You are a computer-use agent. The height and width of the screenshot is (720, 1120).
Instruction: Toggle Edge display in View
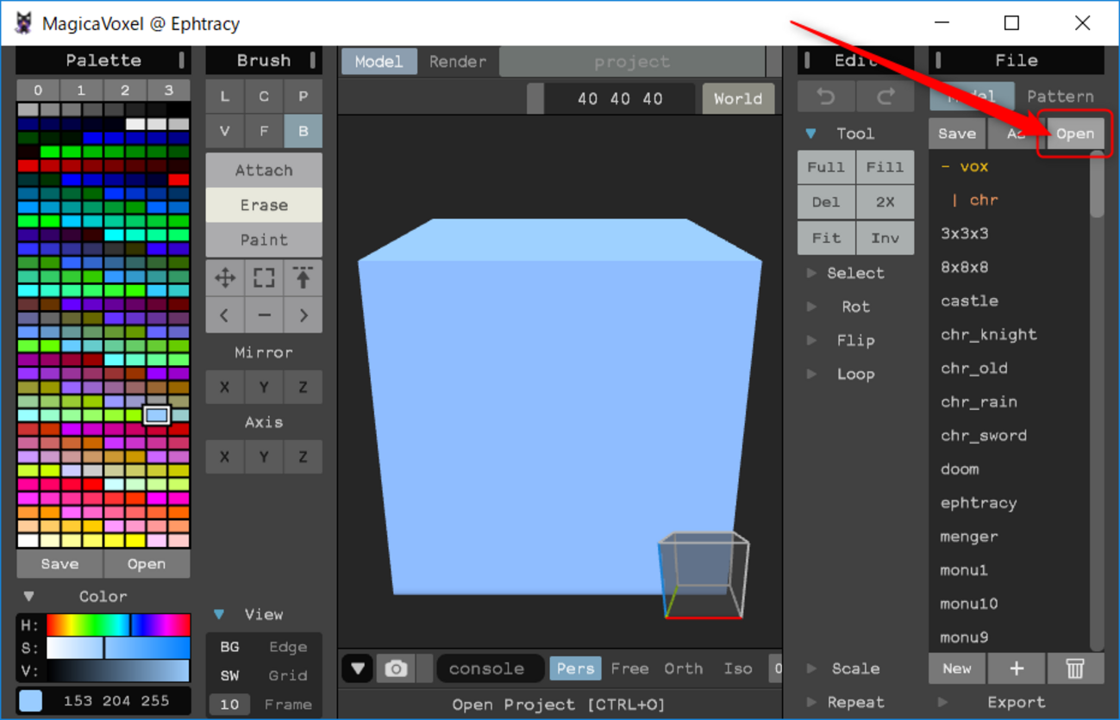tap(288, 647)
